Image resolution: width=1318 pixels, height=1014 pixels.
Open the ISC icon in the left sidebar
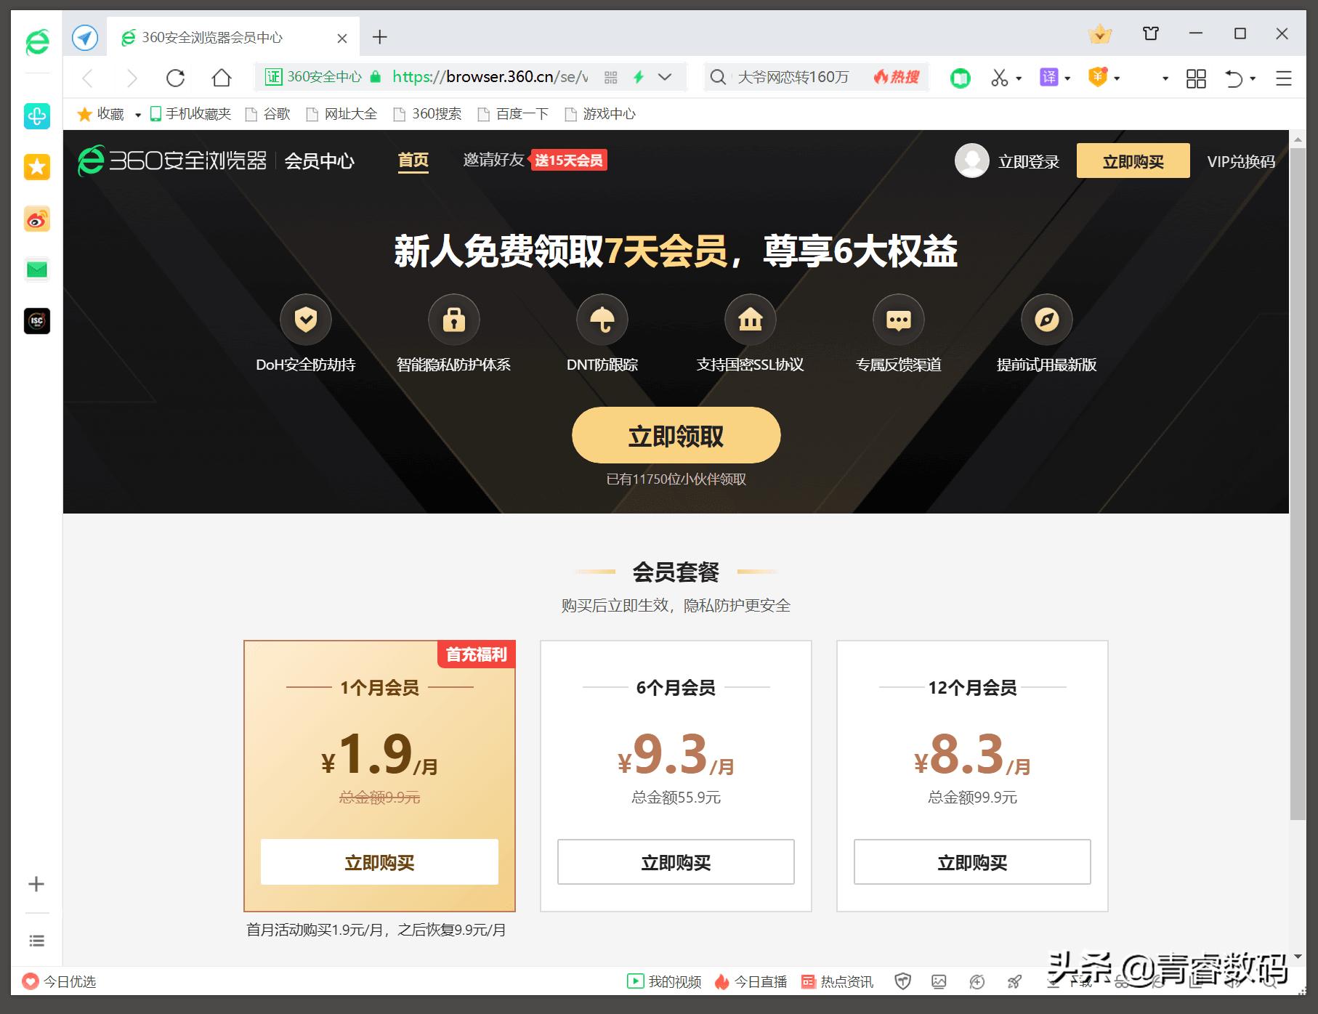point(36,320)
